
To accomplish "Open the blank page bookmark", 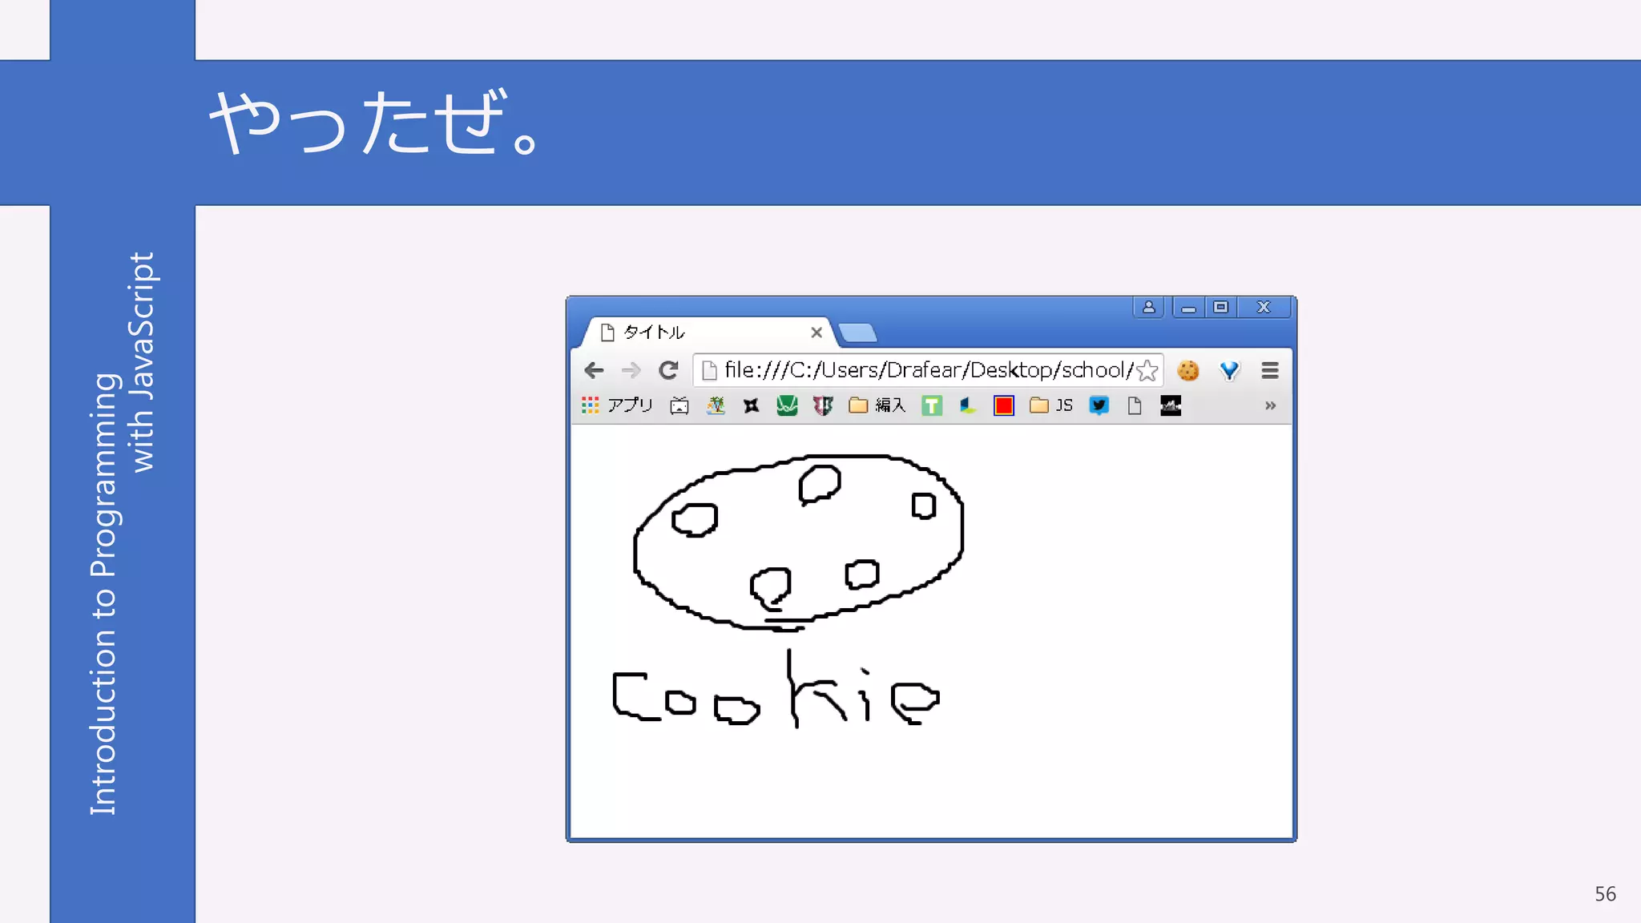I will coord(1135,405).
